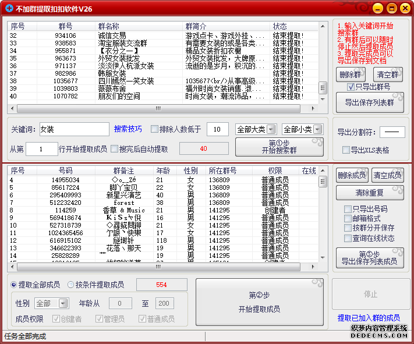Select group row 诚信交易
414x344 pixels.
[x=163, y=36]
